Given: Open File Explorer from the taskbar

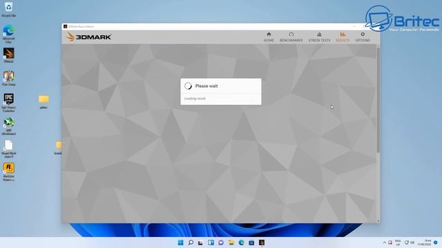Looking at the screenshot, I should click(x=231, y=242).
